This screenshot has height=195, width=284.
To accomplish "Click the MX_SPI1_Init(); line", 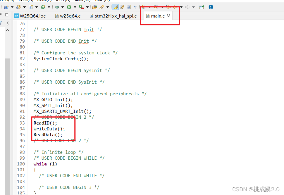I will 53,105.
